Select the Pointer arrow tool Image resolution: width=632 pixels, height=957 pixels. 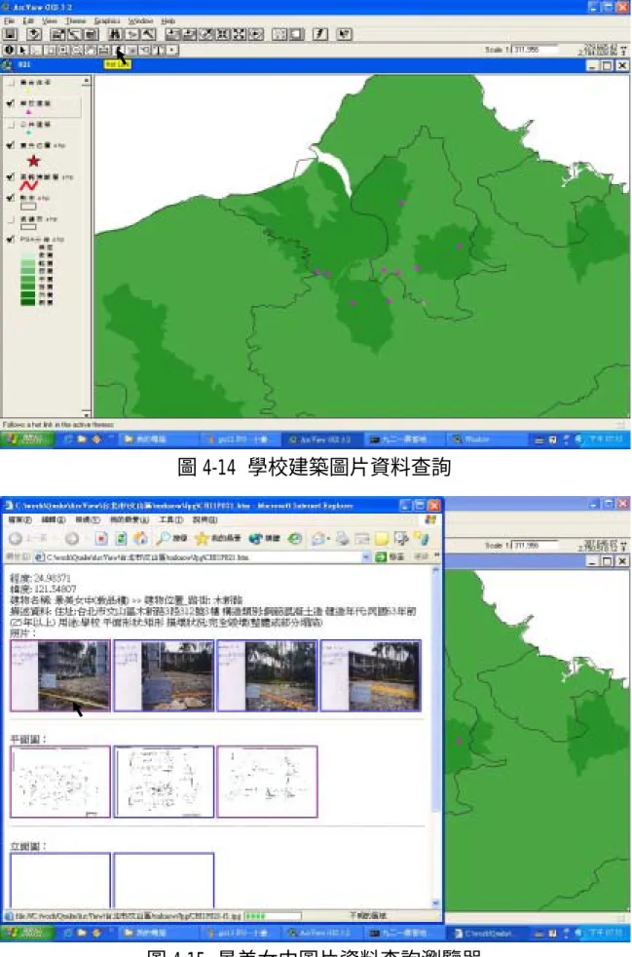coord(22,50)
